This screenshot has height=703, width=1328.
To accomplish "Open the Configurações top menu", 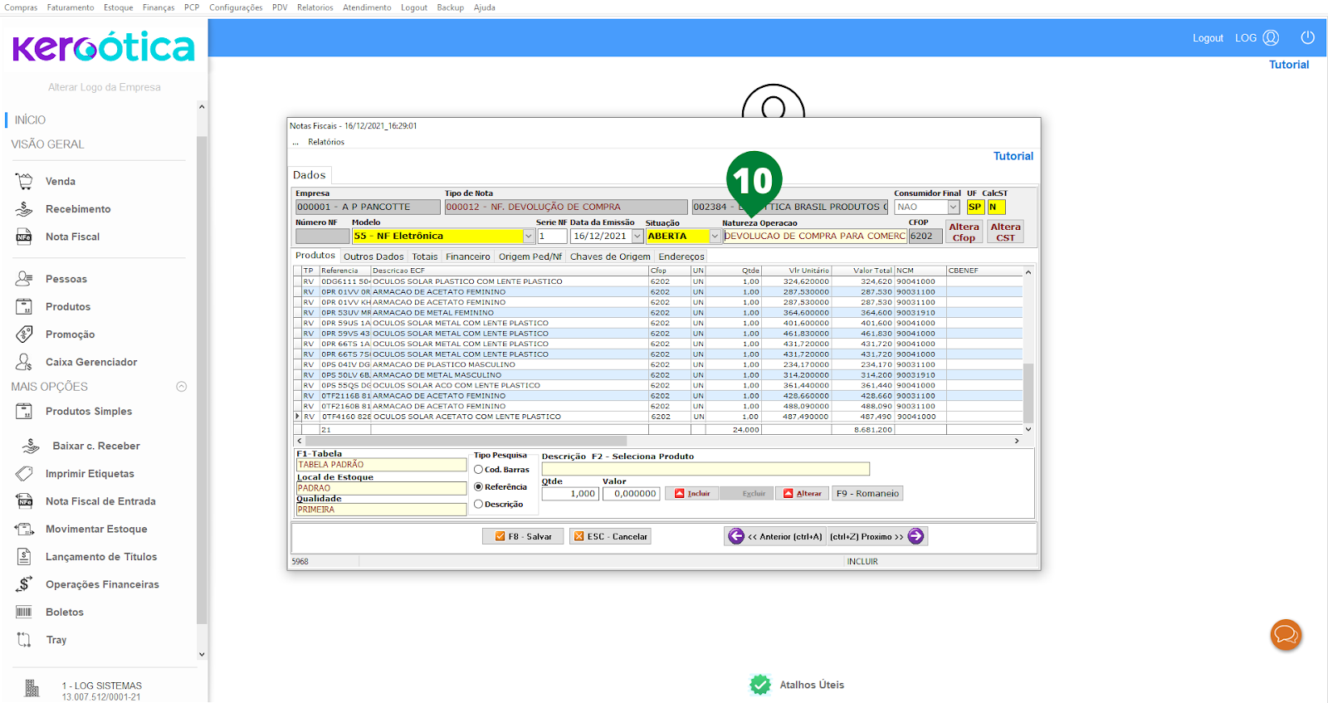I will [x=236, y=7].
